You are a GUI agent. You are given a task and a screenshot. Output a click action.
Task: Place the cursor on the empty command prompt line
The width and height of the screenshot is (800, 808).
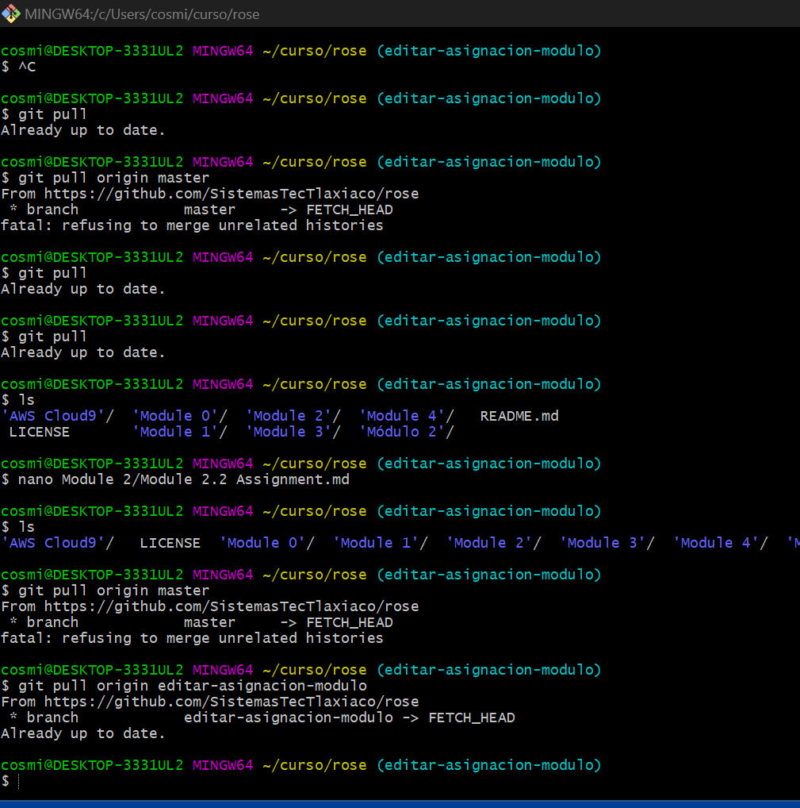point(19,782)
